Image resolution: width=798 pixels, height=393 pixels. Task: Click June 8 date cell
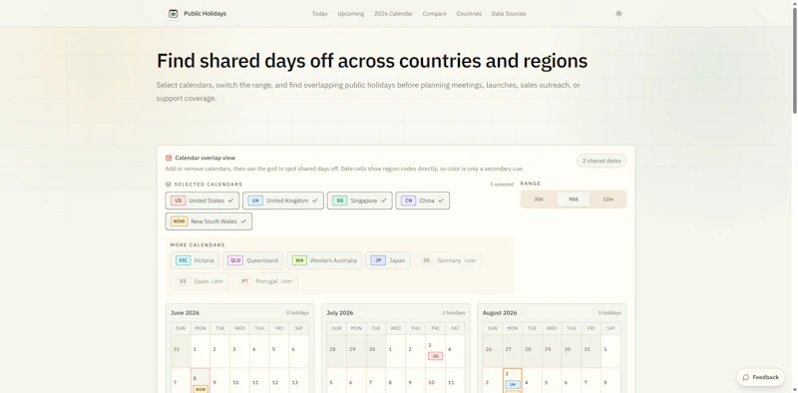pos(200,381)
